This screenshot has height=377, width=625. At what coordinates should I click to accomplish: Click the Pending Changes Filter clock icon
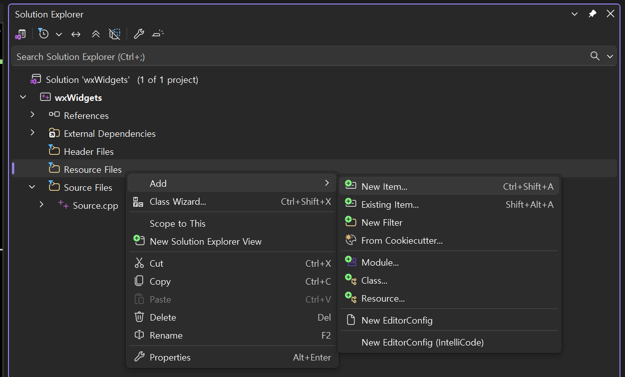coord(44,34)
